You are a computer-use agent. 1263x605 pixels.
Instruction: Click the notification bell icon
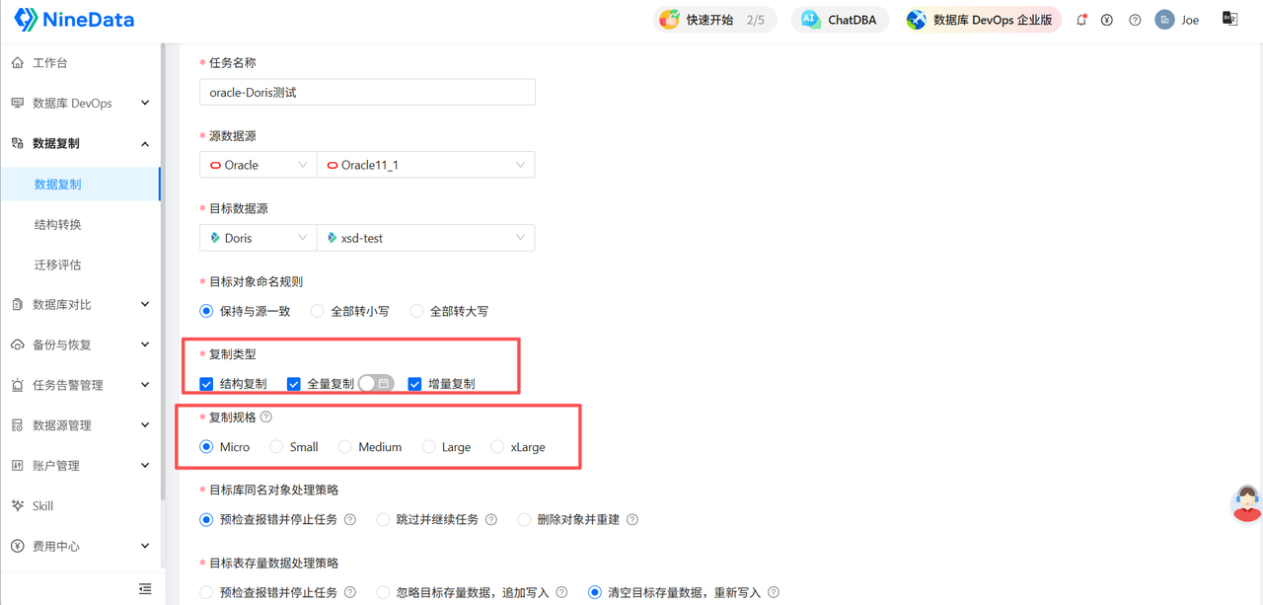click(x=1081, y=20)
